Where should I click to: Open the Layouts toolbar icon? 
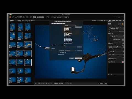point(35,17)
